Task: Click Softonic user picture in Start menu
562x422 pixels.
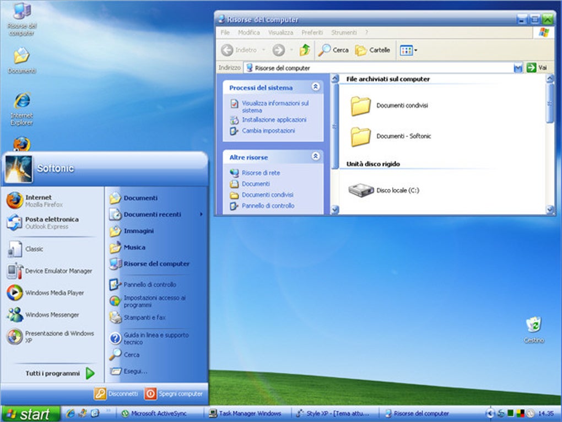Action: click(19, 169)
